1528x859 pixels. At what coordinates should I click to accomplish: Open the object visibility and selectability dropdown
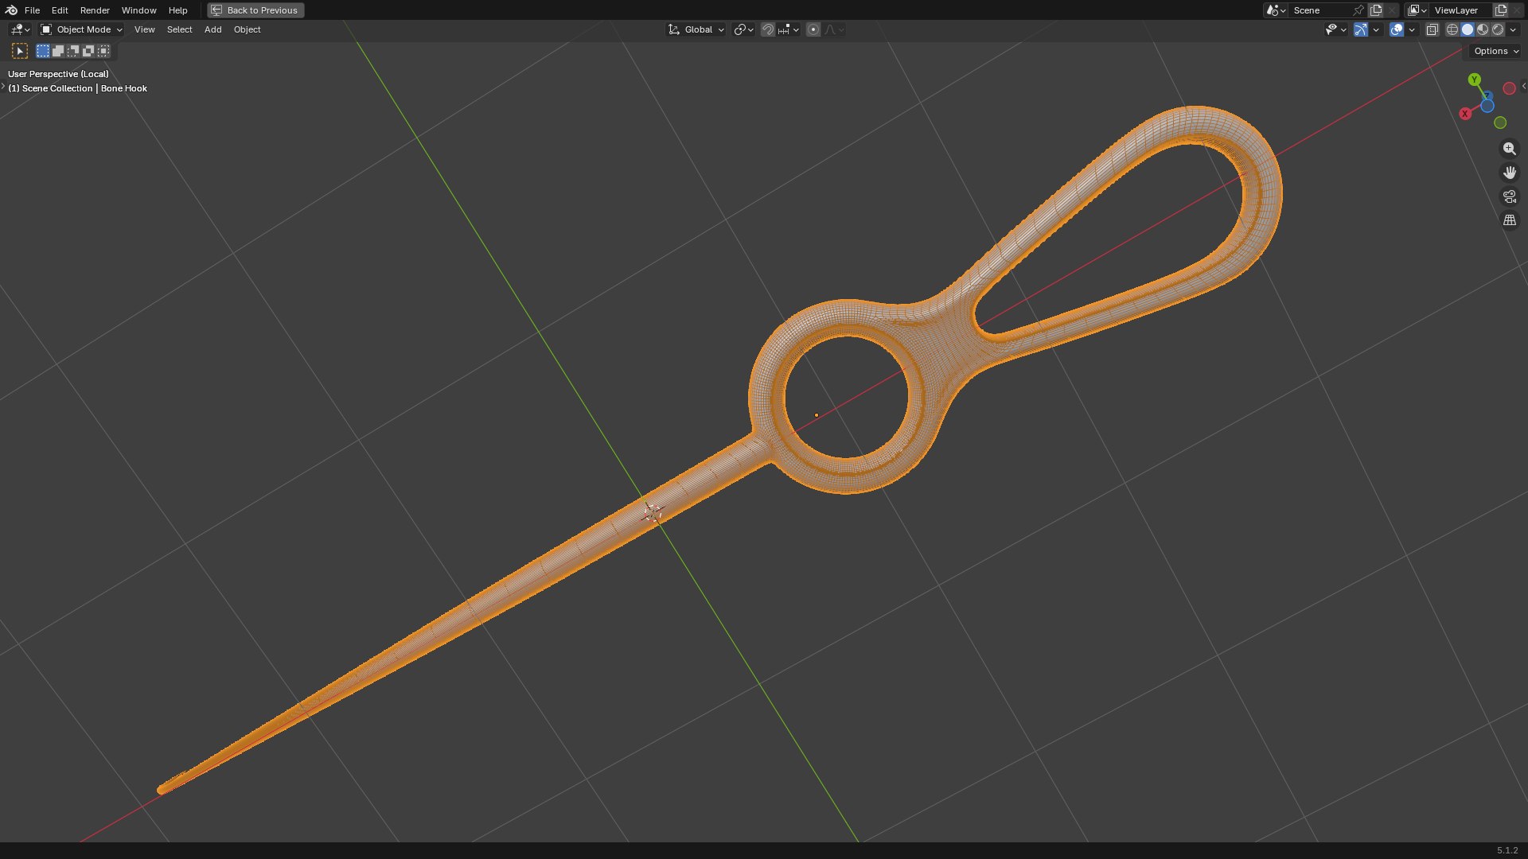click(x=1335, y=29)
